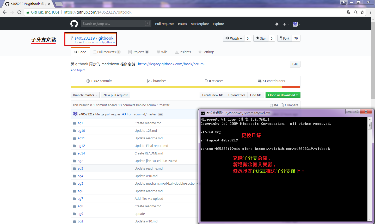375x224 pixels.
Task: Open the ag1 folder
Action: (80, 123)
